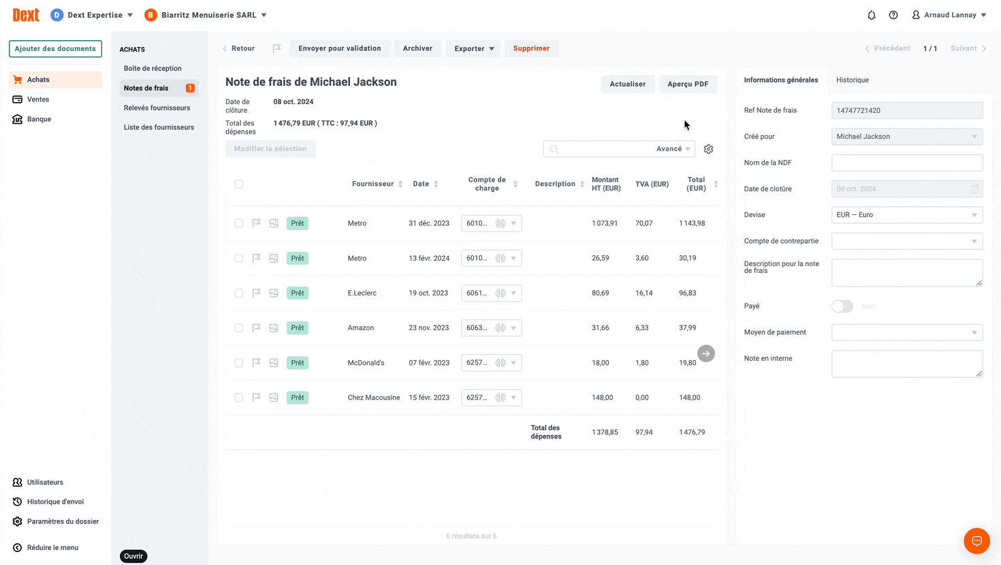Tick checkbox for Metro 13 févr. 2024 row
The height and width of the screenshot is (565, 1001).
tap(239, 258)
